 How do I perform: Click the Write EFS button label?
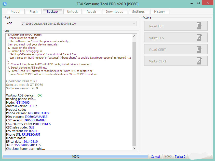156,38
